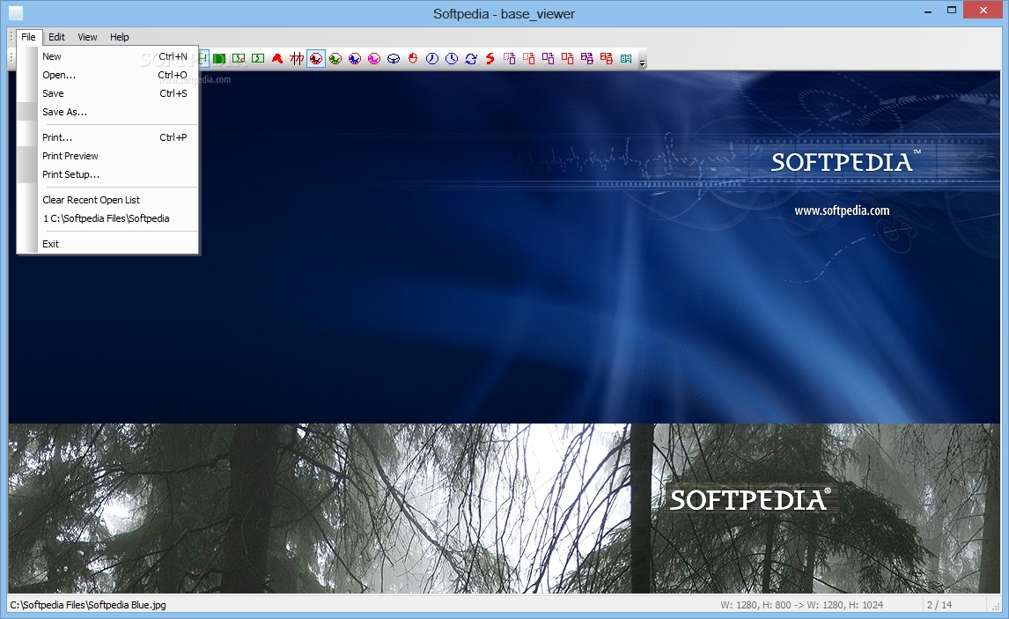Choose Print Setup... menu entry

(107, 174)
